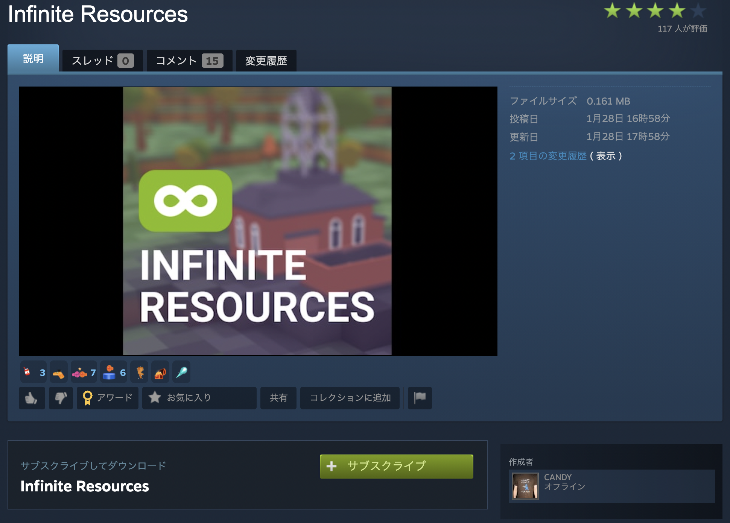Click the 表示 link in parentheses

coord(606,156)
